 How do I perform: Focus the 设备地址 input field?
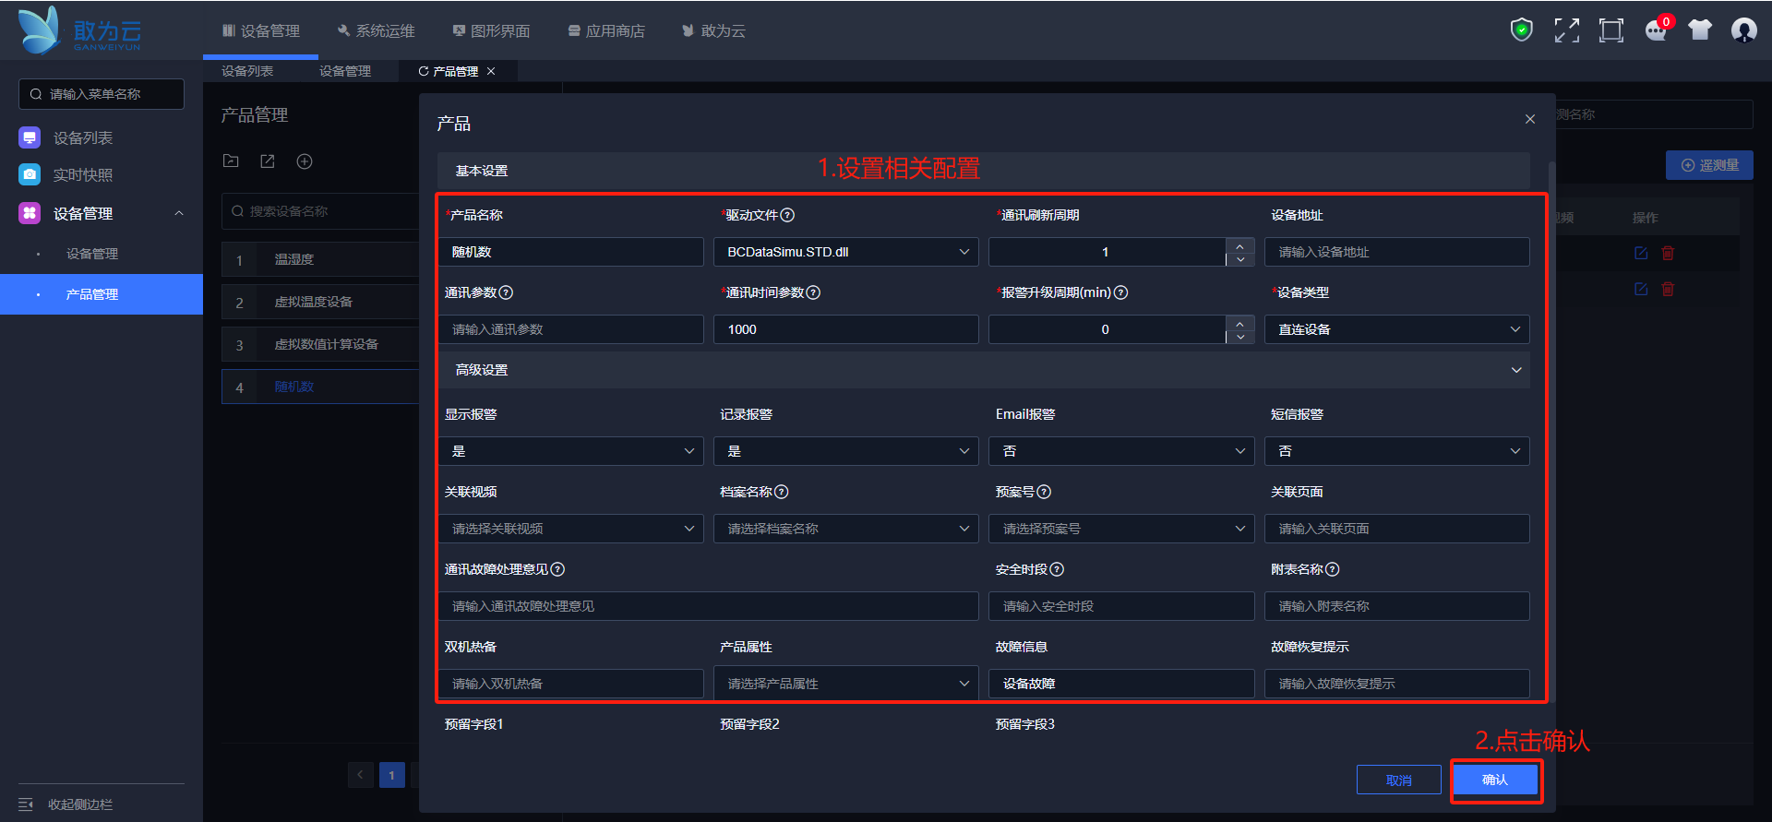(x=1397, y=252)
